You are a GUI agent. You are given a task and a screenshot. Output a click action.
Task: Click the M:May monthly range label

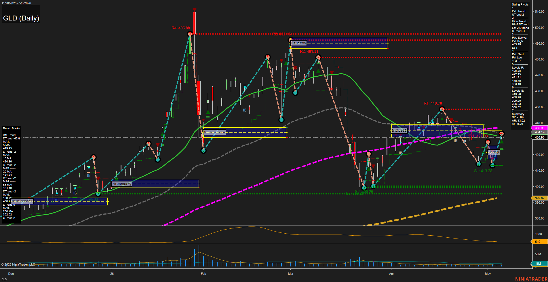494,152
